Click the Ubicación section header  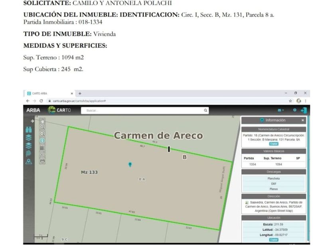point(274,218)
